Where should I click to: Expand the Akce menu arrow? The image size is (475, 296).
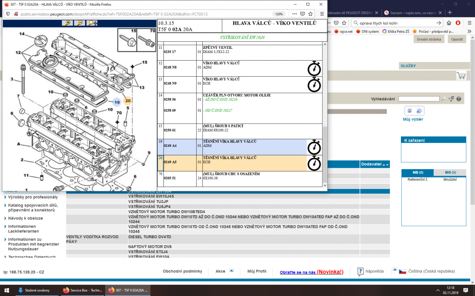pyautogui.click(x=231, y=270)
